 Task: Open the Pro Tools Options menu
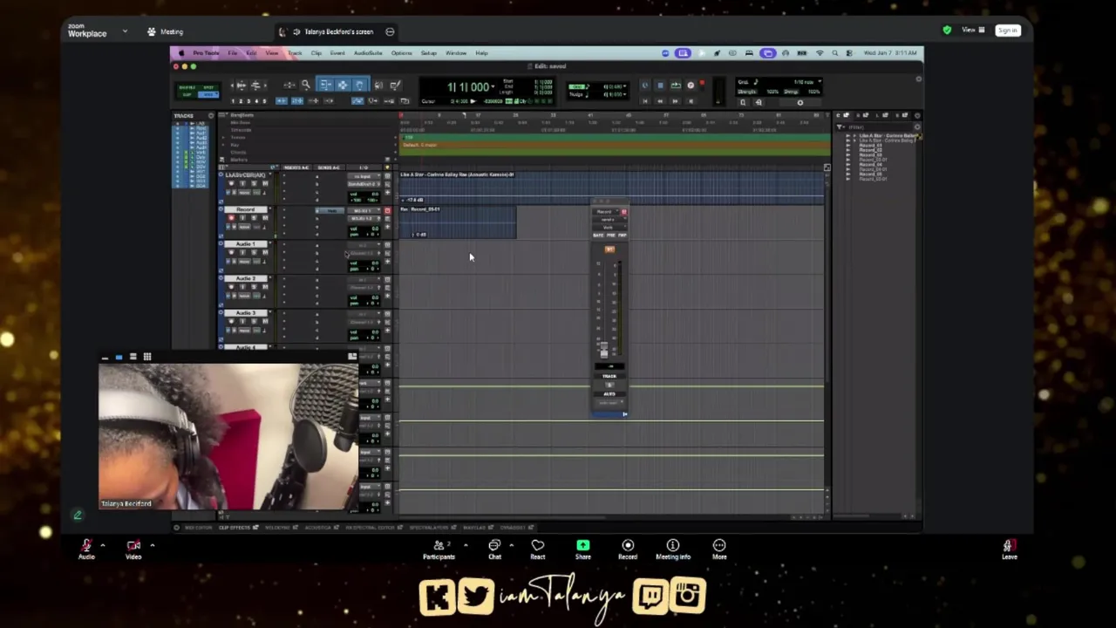coord(401,53)
